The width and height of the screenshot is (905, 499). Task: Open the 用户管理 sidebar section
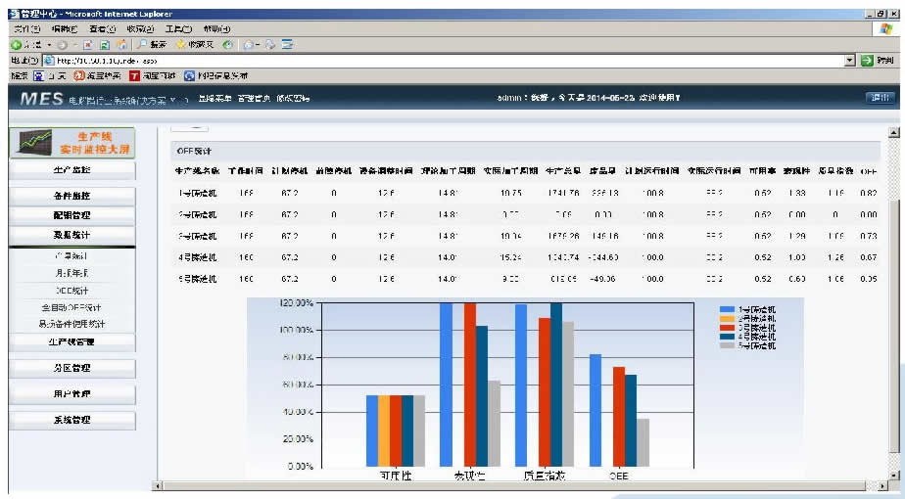[x=71, y=394]
